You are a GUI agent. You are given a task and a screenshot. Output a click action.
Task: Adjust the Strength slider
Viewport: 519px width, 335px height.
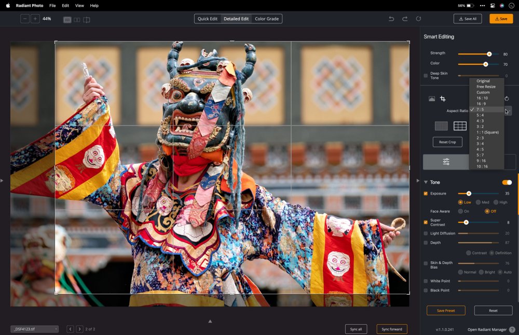[489, 54]
